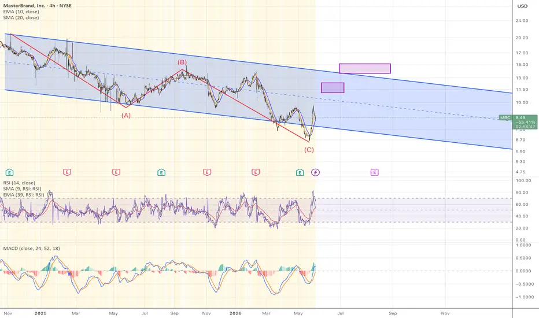Click the 2025 label on time axis
Screen dimensions: 539x318
click(x=40, y=313)
